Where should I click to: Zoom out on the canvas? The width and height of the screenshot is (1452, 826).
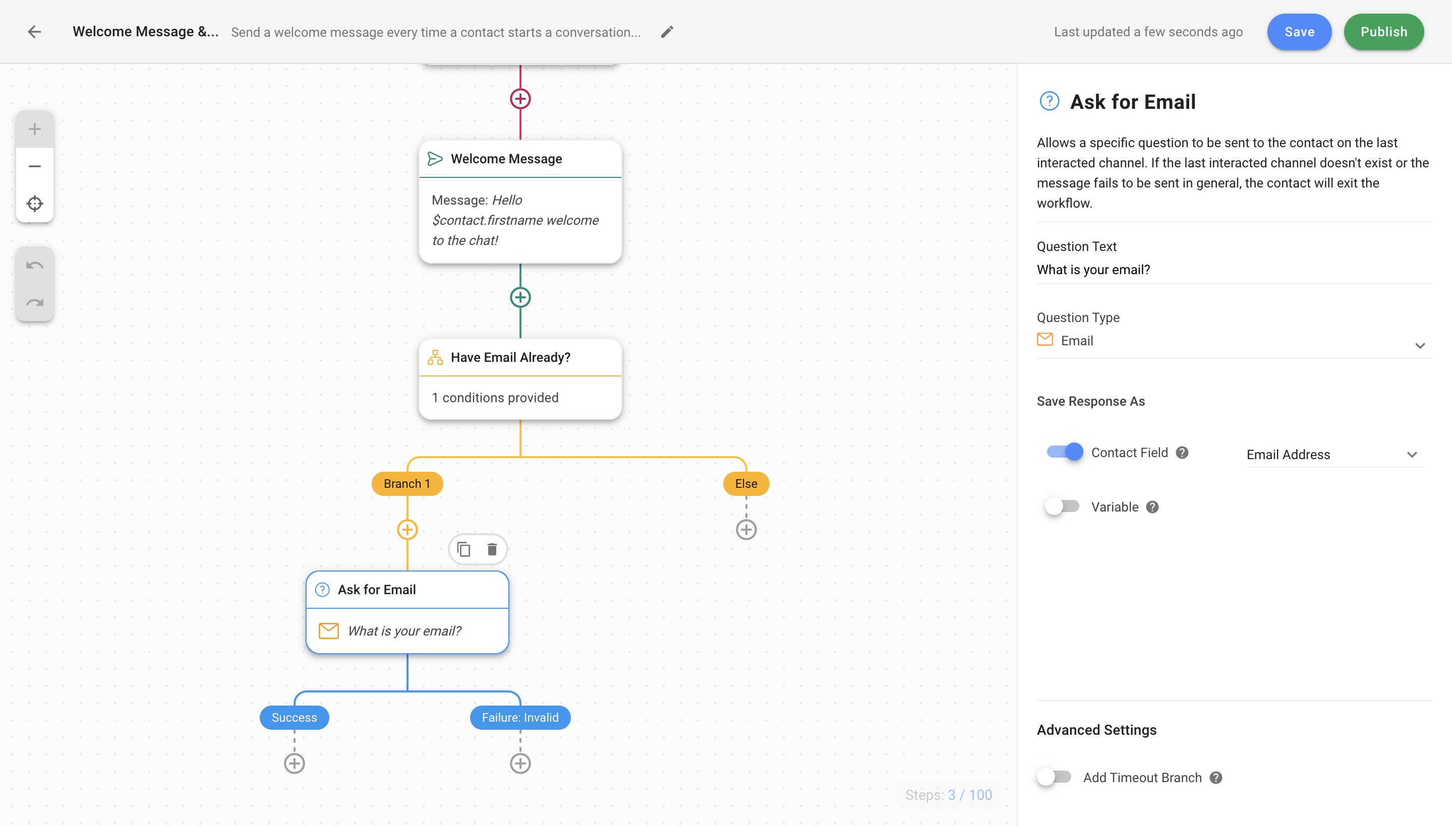[35, 166]
